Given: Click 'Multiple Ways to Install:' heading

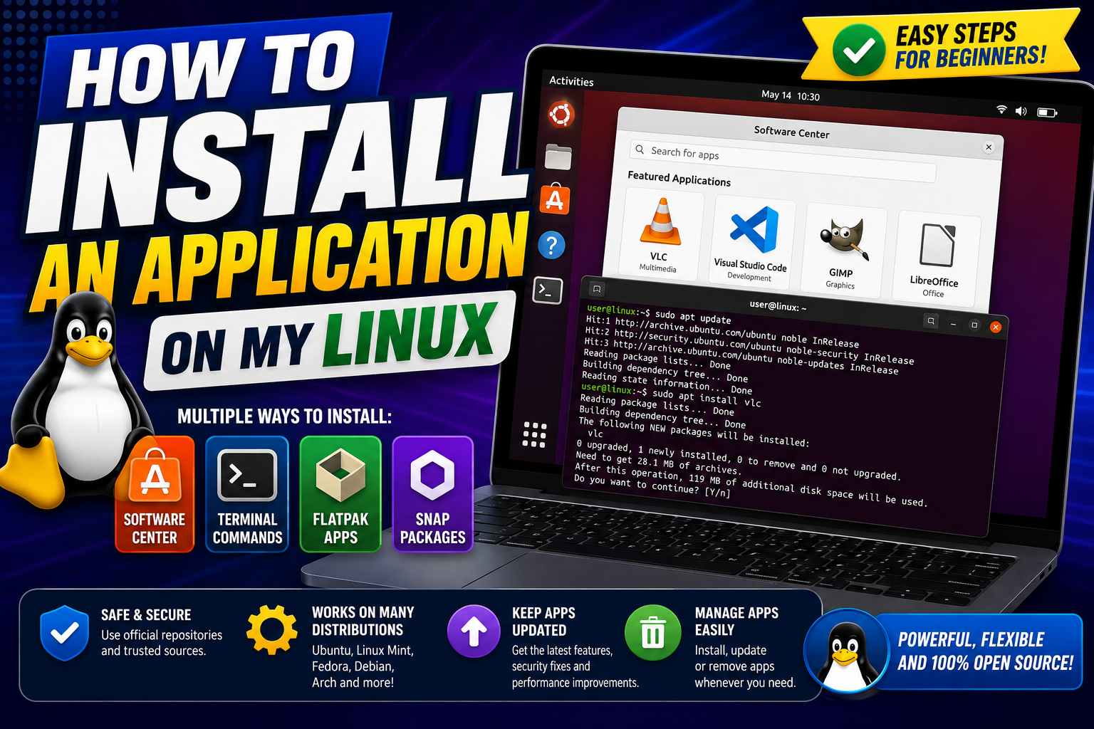Looking at the screenshot, I should (284, 416).
